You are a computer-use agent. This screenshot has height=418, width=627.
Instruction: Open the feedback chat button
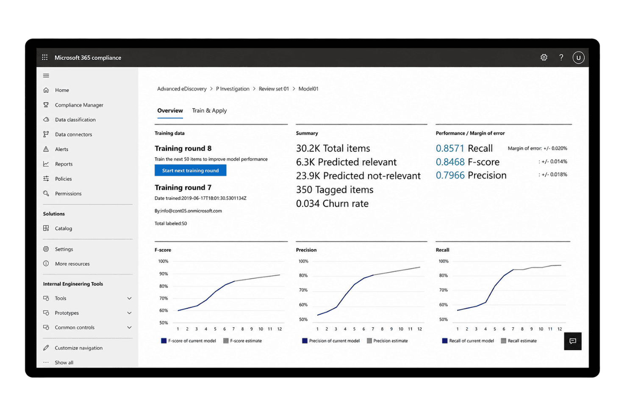tap(573, 341)
